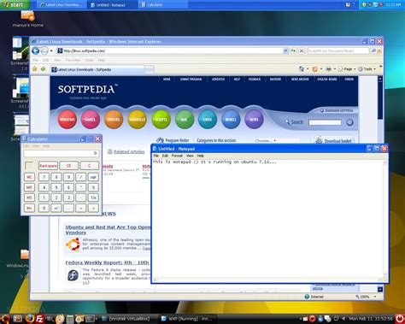The width and height of the screenshot is (405, 324).
Task: Click the green Scripts ball on Softpedia
Action: coord(161,119)
